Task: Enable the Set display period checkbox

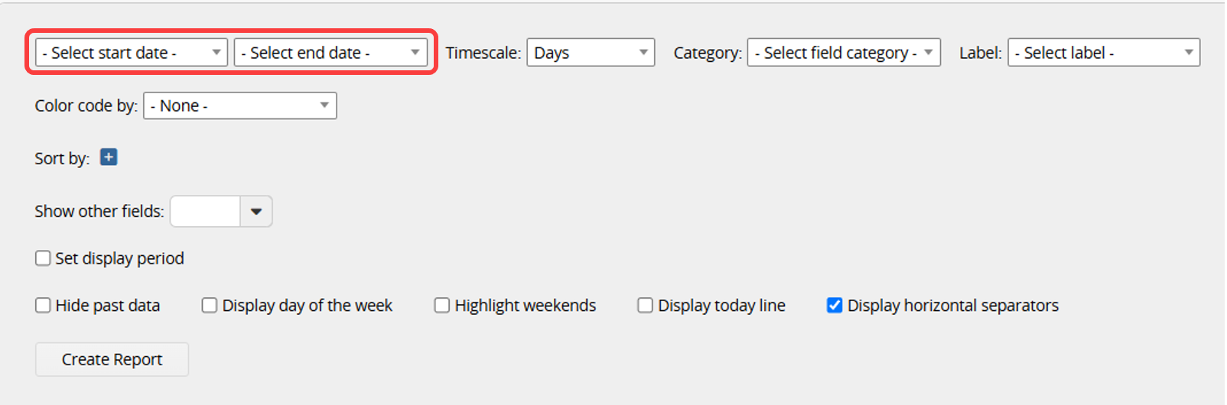Action: [43, 258]
